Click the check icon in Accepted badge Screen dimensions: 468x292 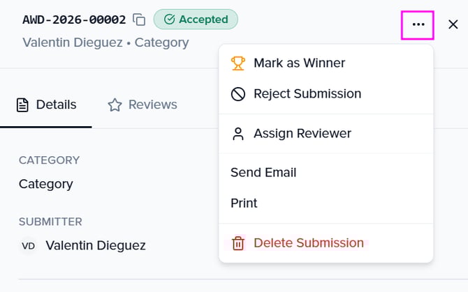pos(168,20)
